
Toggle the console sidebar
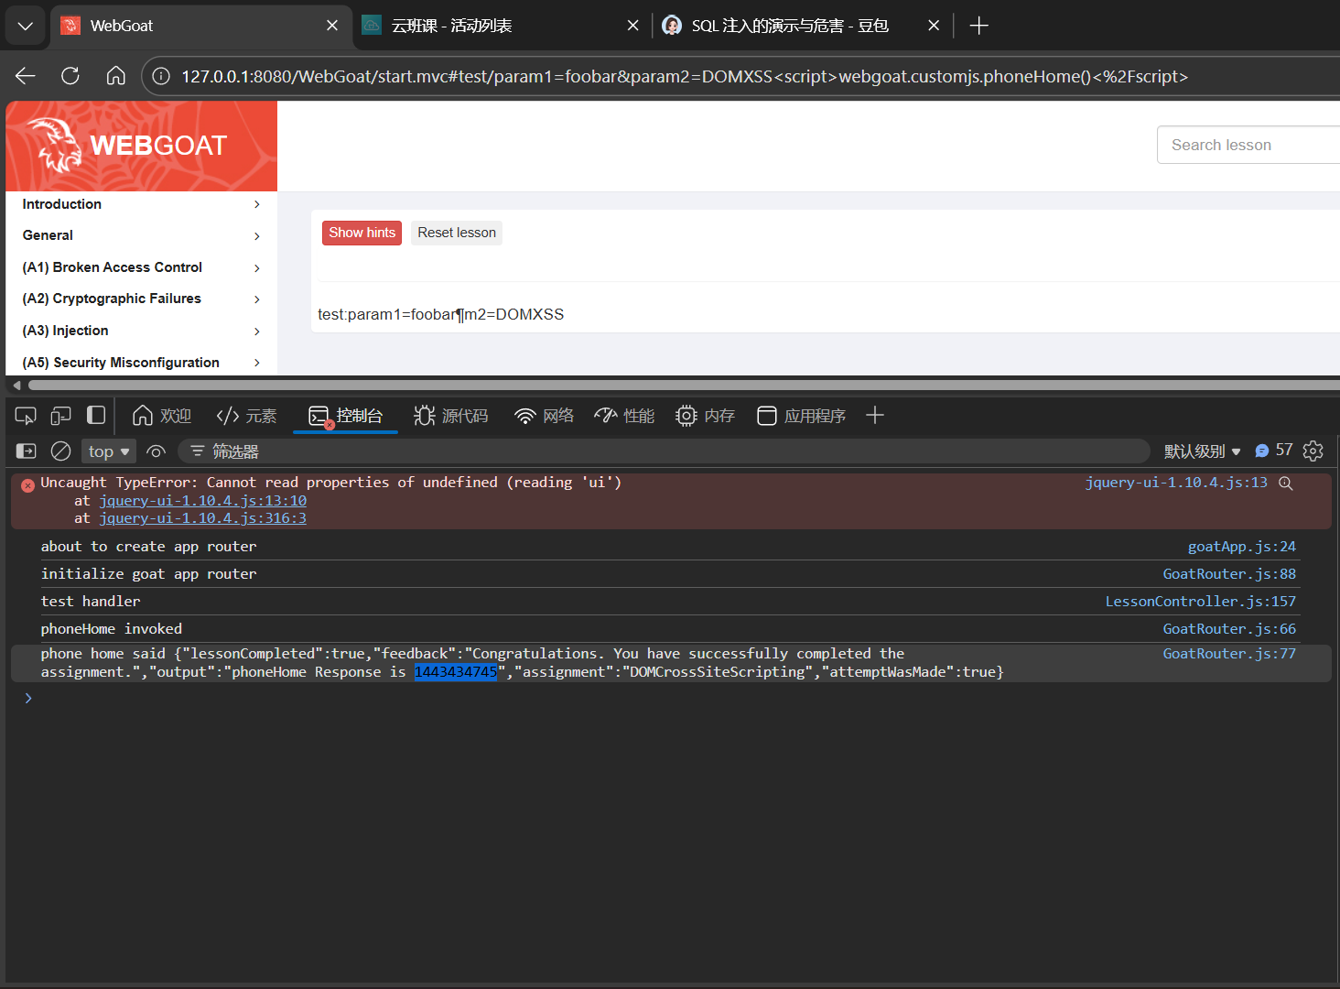[x=27, y=451]
